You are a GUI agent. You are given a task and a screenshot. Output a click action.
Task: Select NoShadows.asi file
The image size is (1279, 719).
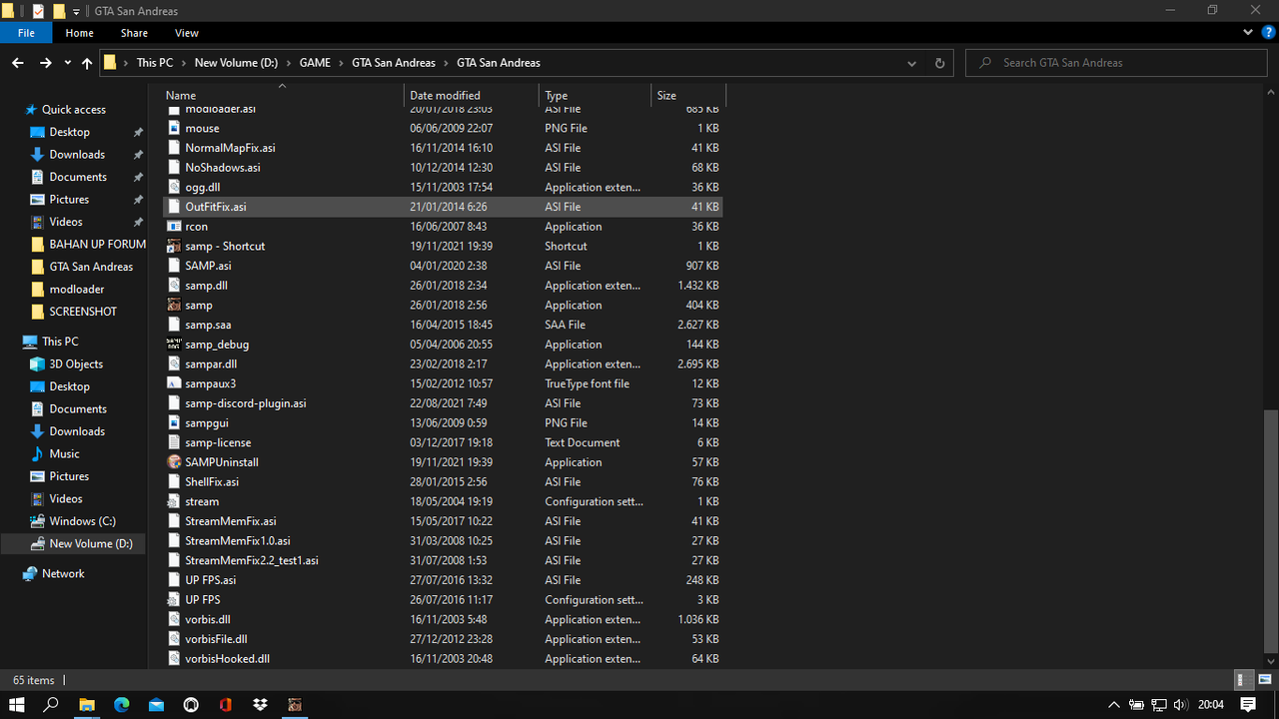(x=442, y=168)
